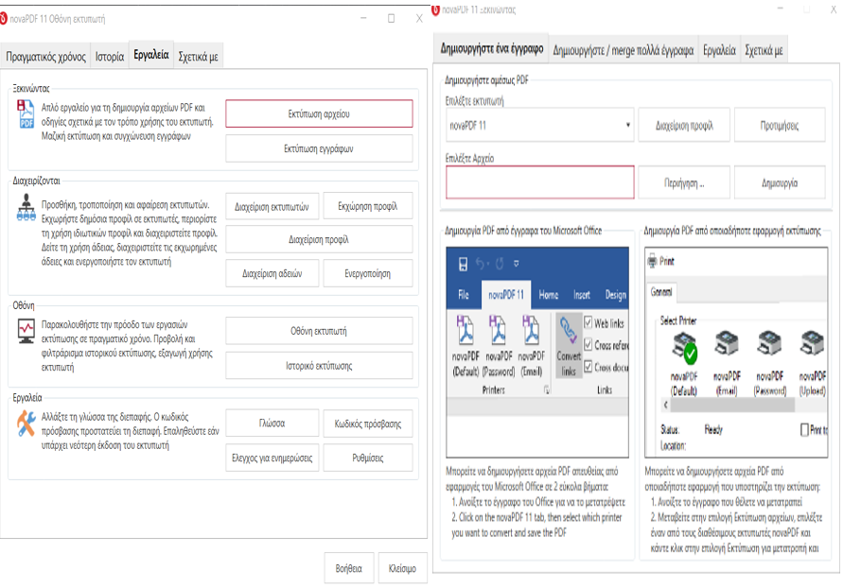
Task: Select novaPDF (Email) printer in Print dialog
Action: [727, 363]
